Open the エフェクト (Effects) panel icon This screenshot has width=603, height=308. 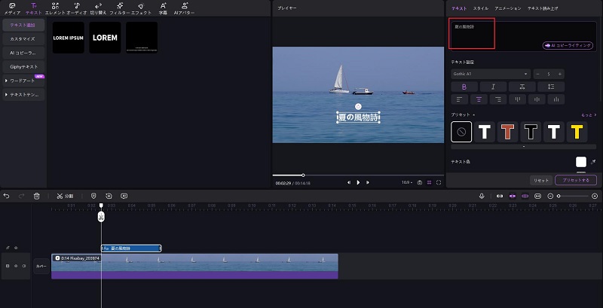(141, 8)
